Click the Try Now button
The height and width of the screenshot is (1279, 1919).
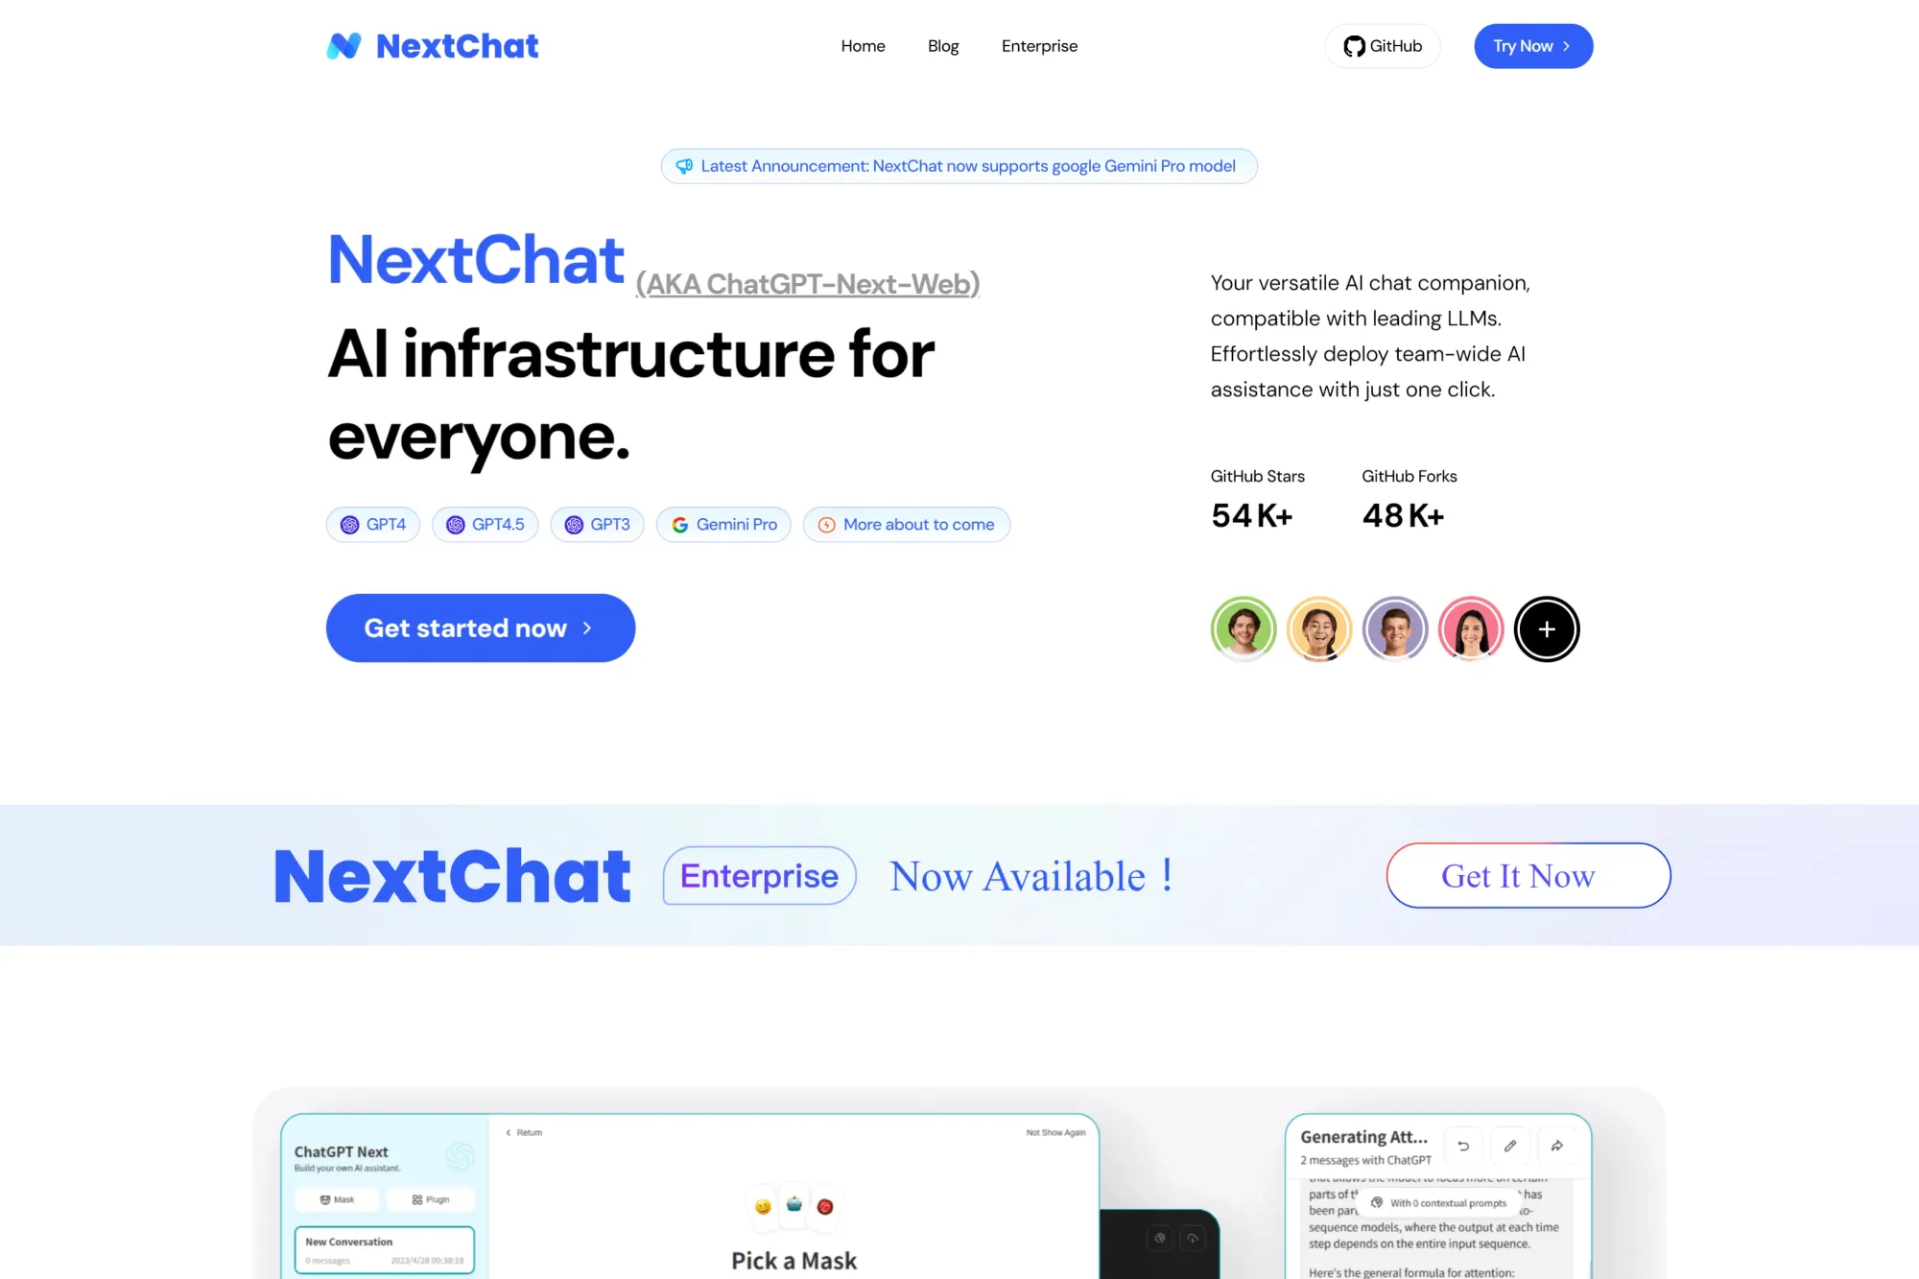pos(1532,44)
